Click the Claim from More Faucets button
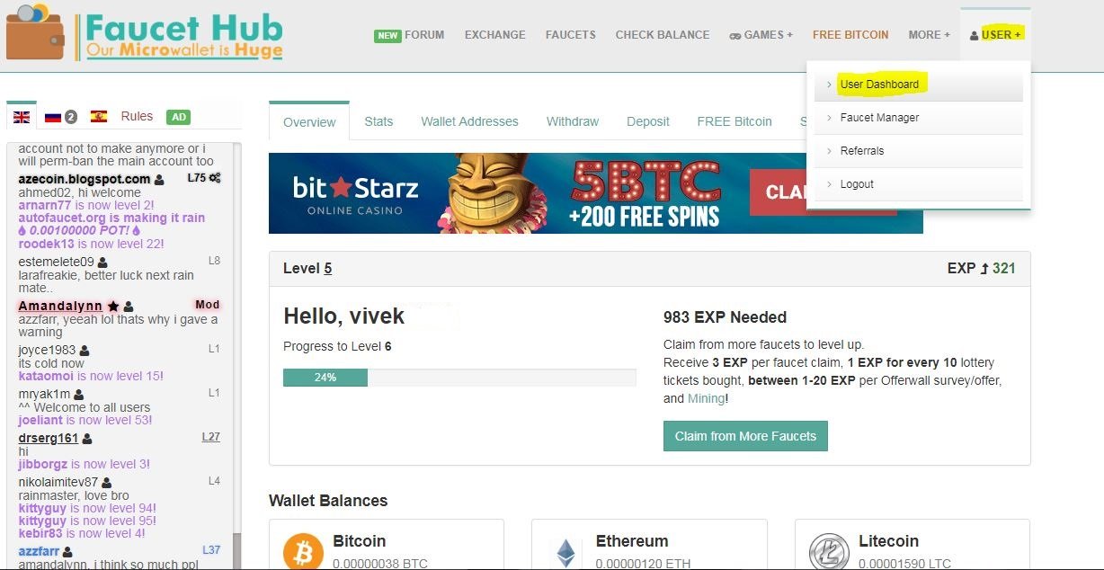Image resolution: width=1104 pixels, height=570 pixels. click(x=745, y=436)
